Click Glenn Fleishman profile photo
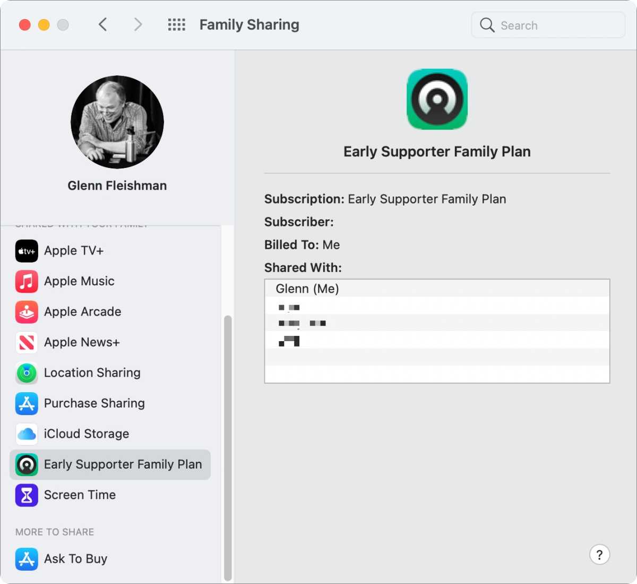The image size is (637, 584). coord(117,122)
